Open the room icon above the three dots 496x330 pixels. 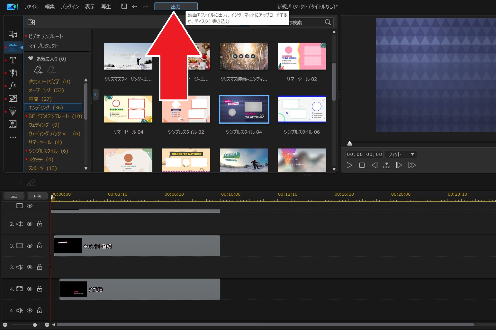point(13,124)
